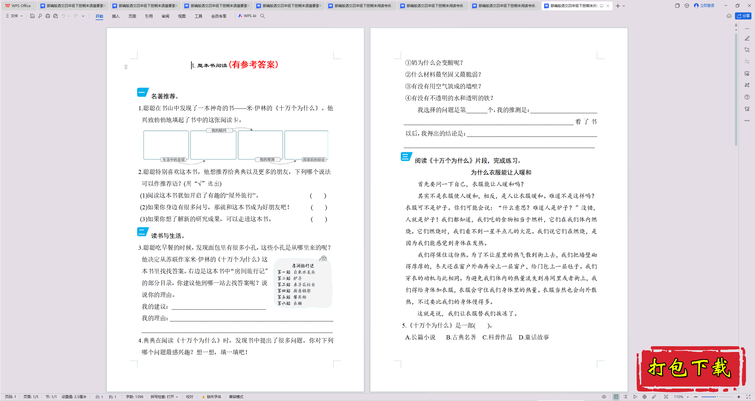Open WPS AI assistant
This screenshot has height=401, width=755.
[247, 16]
